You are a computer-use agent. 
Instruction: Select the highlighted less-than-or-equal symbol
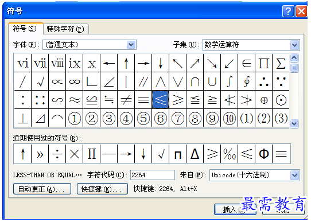[161, 100]
